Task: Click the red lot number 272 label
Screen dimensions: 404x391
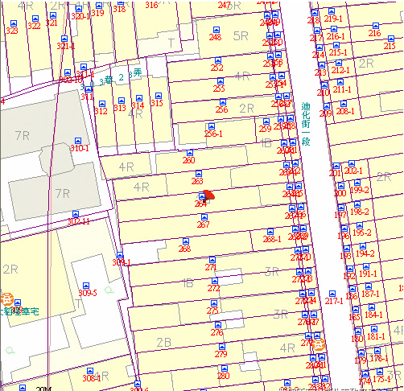Action: coord(213,288)
